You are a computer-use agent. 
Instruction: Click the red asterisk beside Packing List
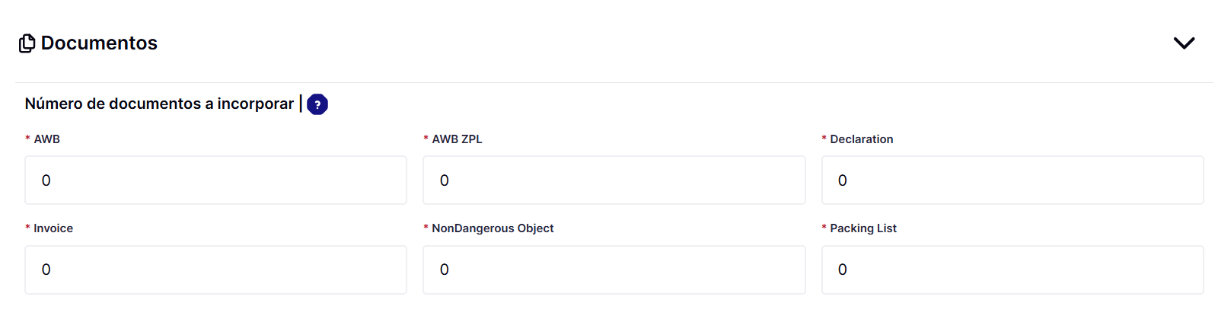pyautogui.click(x=824, y=228)
